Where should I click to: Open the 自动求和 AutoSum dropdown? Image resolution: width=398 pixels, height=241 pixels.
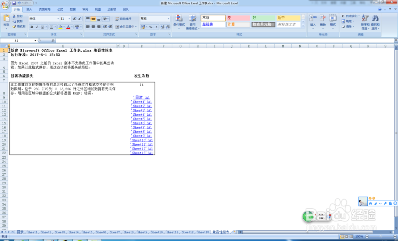(x=359, y=16)
